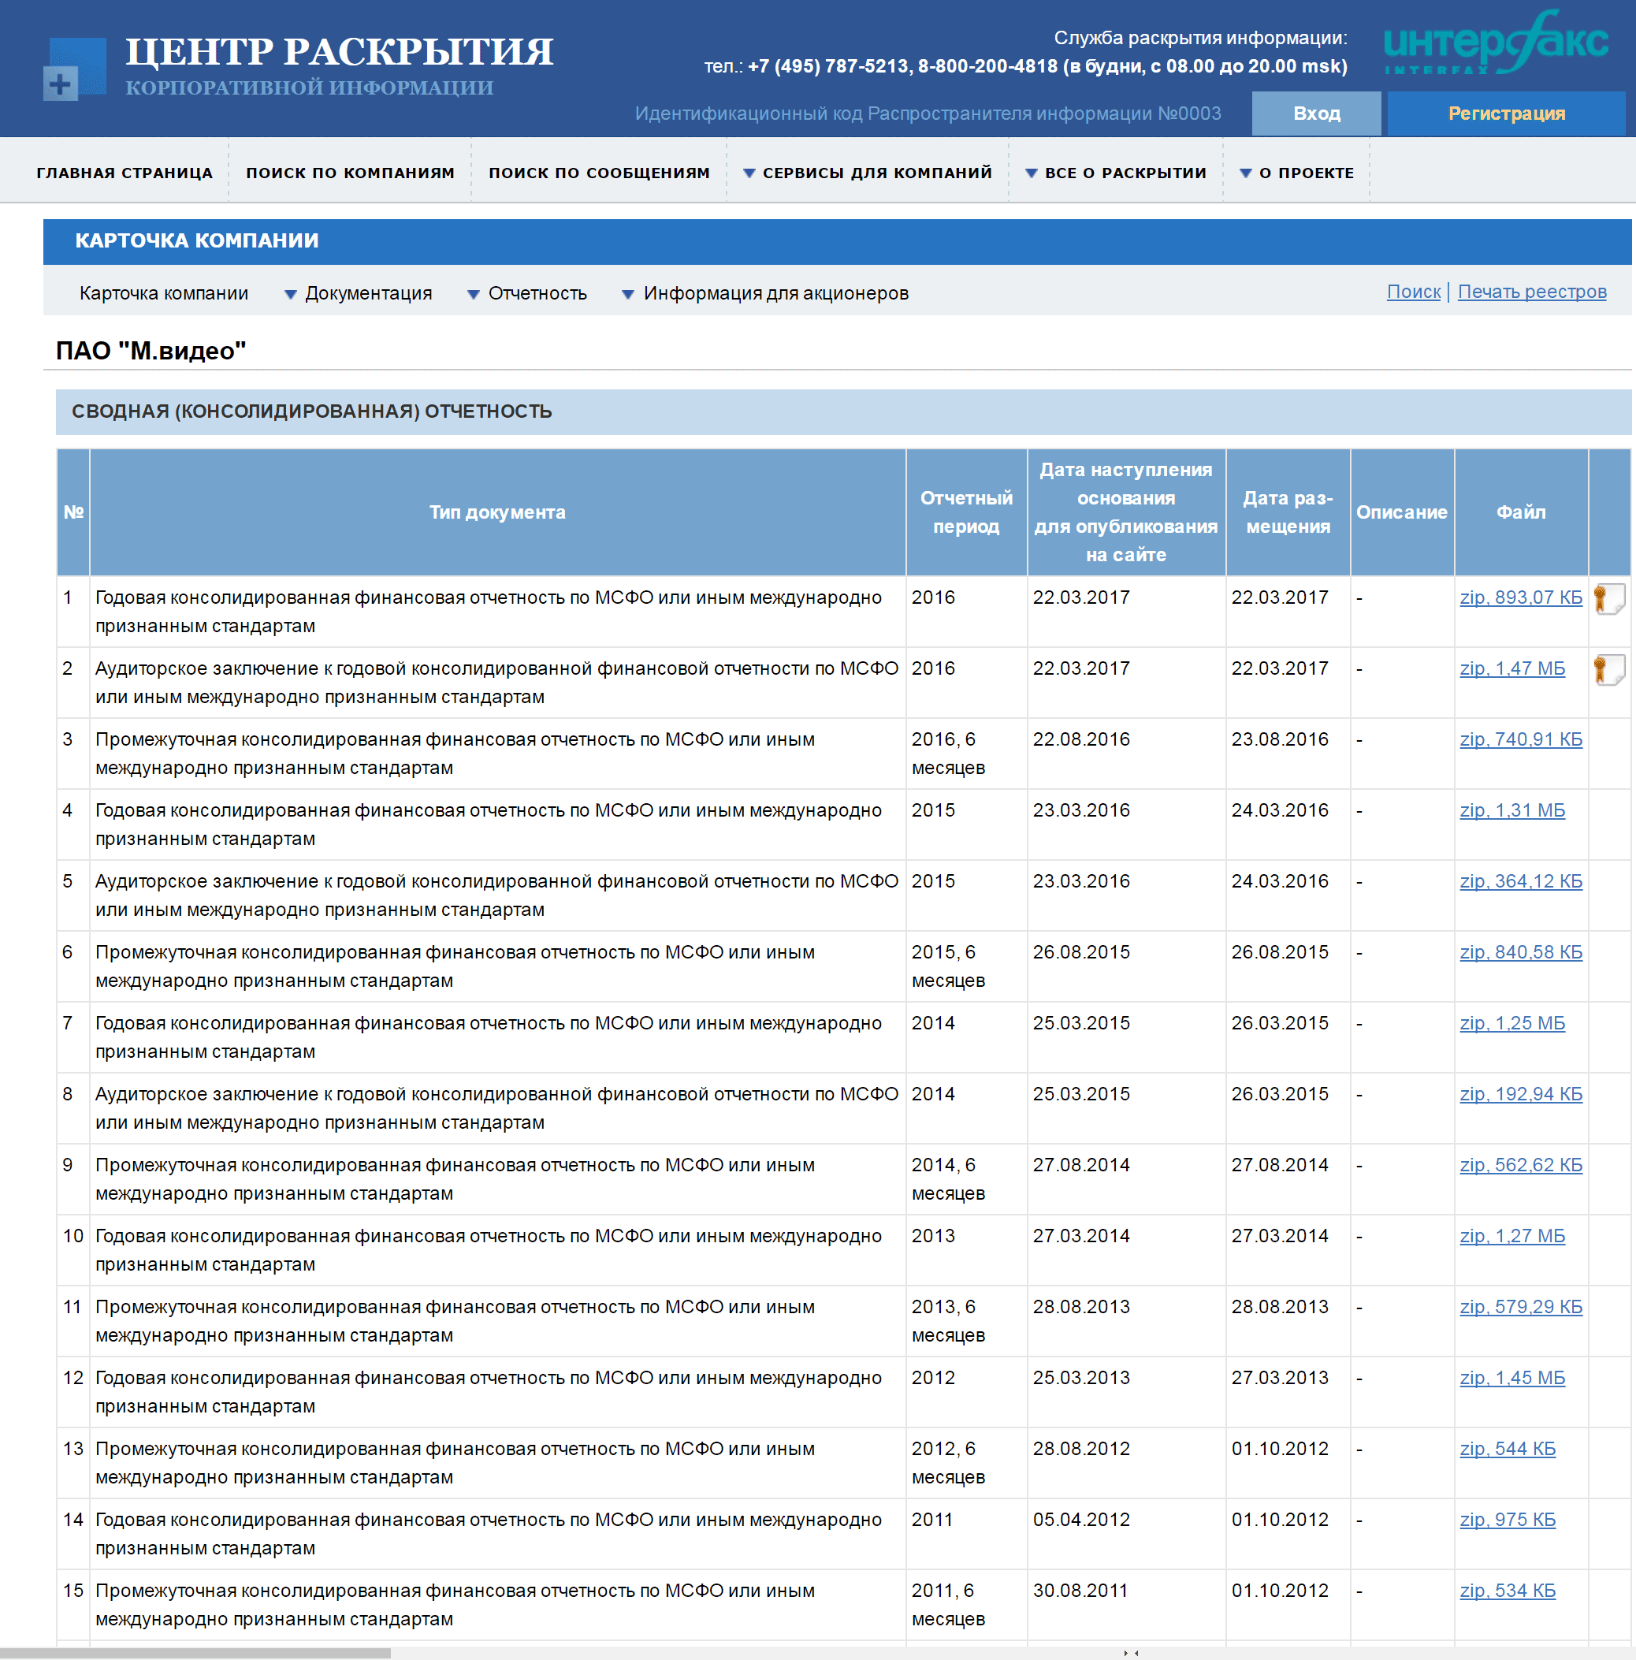Screen dimensions: 1636x1660
Task: Download zip, 1,45 МБ file
Action: [1512, 1378]
